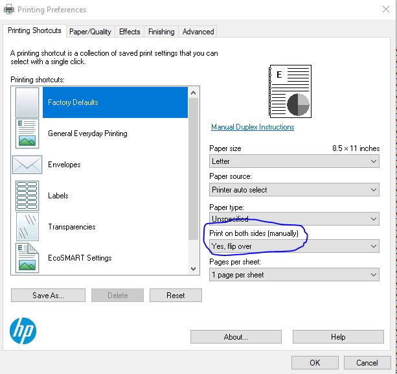Select the EcoSMART Settings icon
Image resolution: width=397 pixels, height=374 pixels.
27,258
